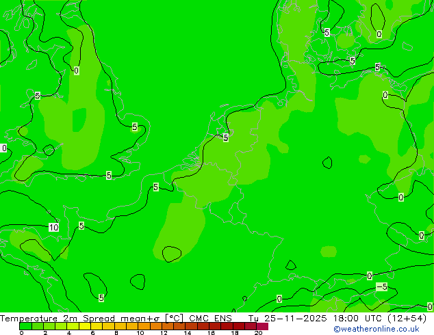Click the legend scale value "8"
The height and width of the screenshot is (335, 434).
pos(116,333)
